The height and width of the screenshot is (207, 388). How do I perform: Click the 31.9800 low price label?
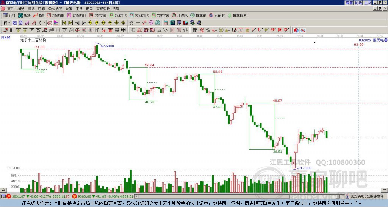click(305, 168)
